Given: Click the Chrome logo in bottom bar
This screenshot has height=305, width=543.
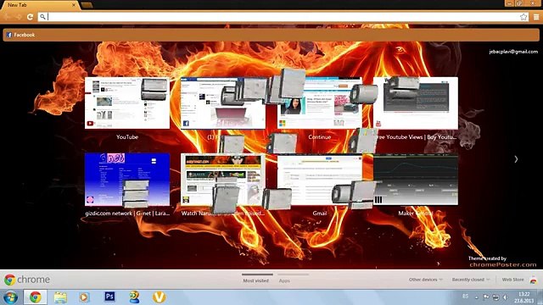Looking at the screenshot, I should [x=27, y=280].
